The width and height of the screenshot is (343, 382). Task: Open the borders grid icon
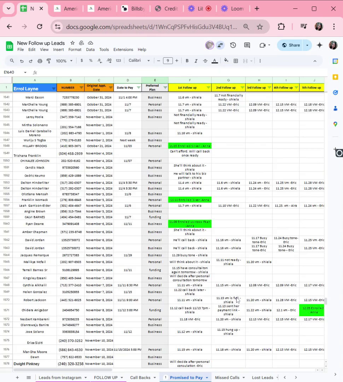pos(236,61)
